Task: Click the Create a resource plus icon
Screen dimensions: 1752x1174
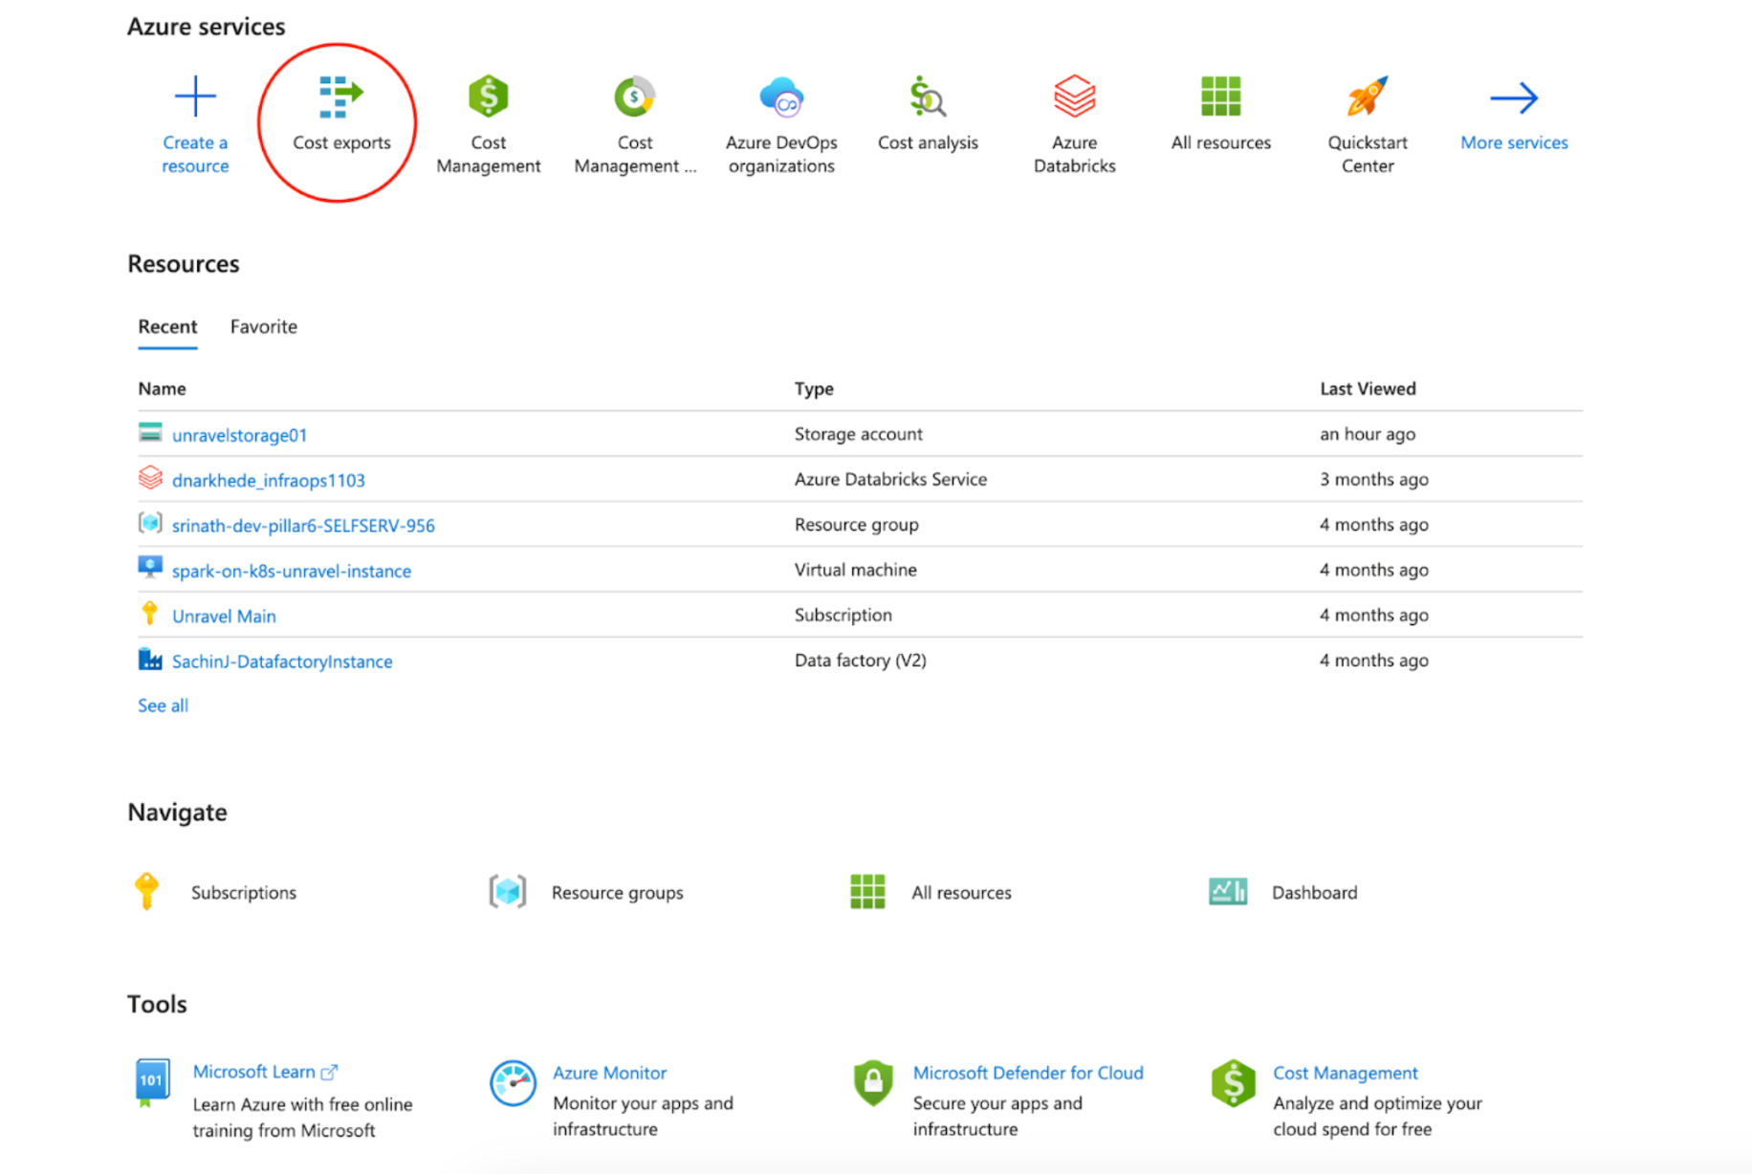Action: 195,98
